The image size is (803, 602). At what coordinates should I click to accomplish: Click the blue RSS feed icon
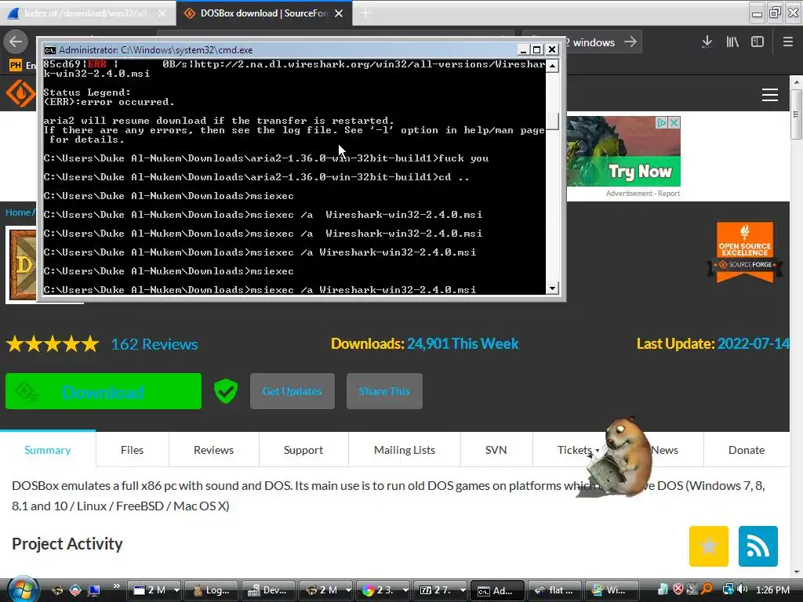[x=758, y=546]
